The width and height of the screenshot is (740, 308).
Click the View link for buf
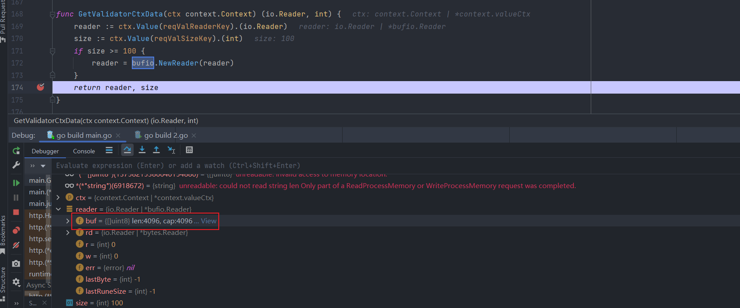(x=209, y=221)
